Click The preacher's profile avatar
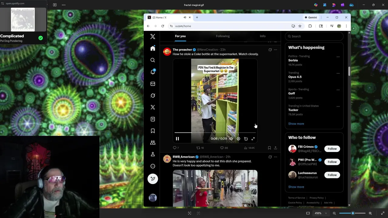388x218 pixels. point(167,51)
